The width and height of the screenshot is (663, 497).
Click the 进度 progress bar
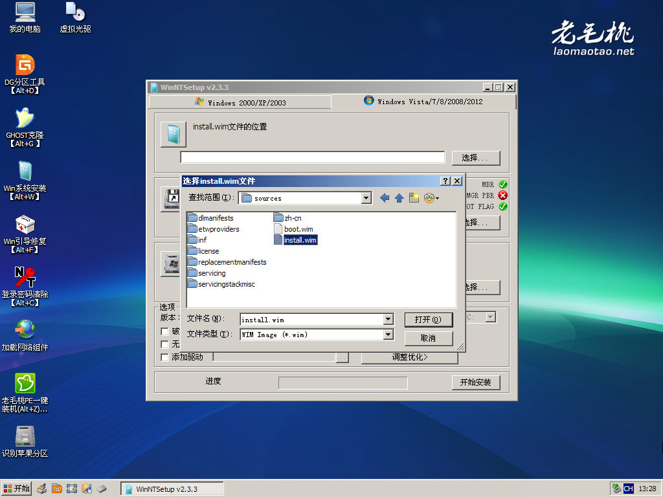tap(343, 383)
